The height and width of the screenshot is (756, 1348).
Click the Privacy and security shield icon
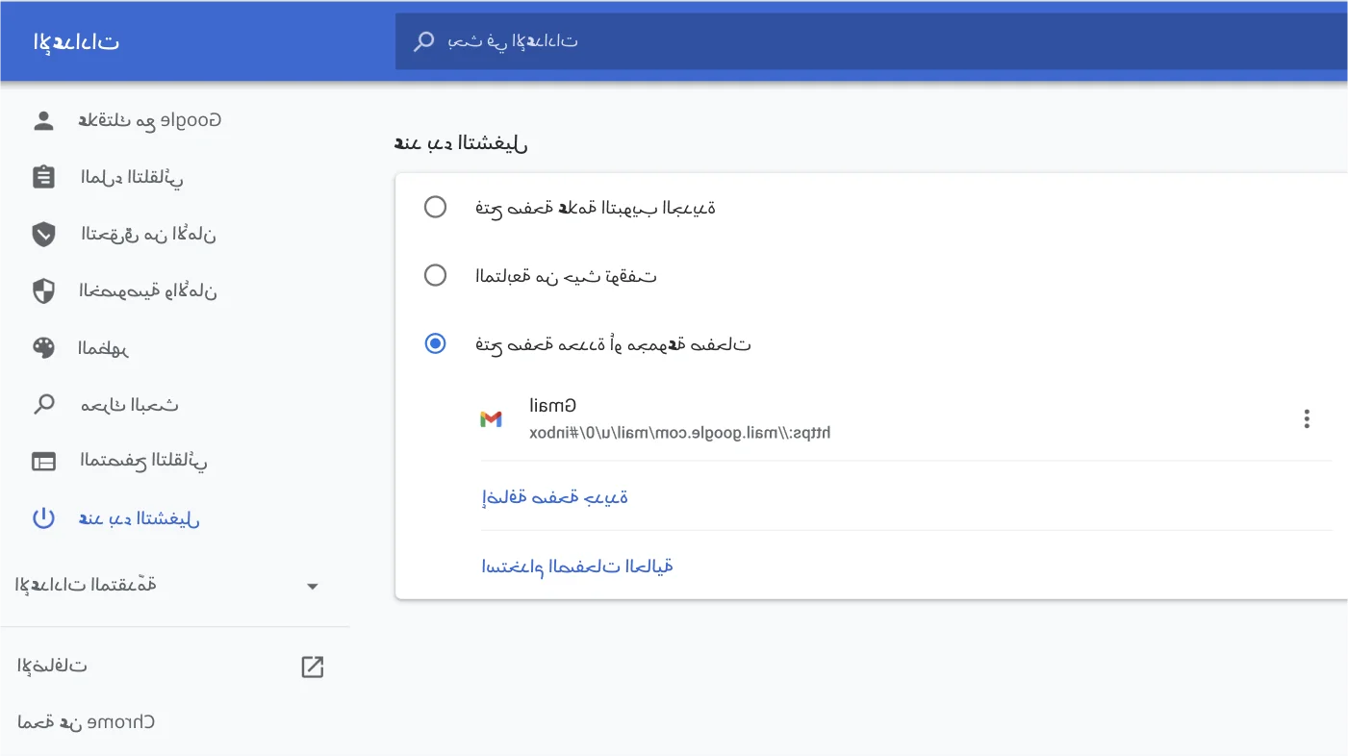tap(43, 290)
